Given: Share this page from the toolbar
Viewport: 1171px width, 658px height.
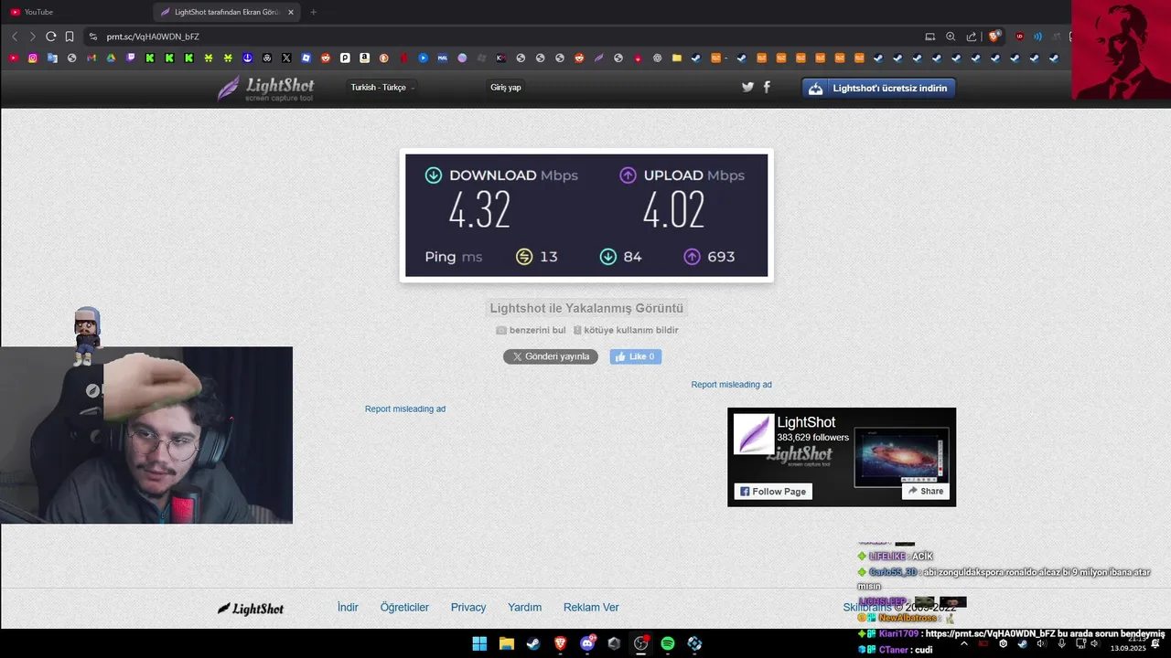Looking at the screenshot, I should point(972,37).
